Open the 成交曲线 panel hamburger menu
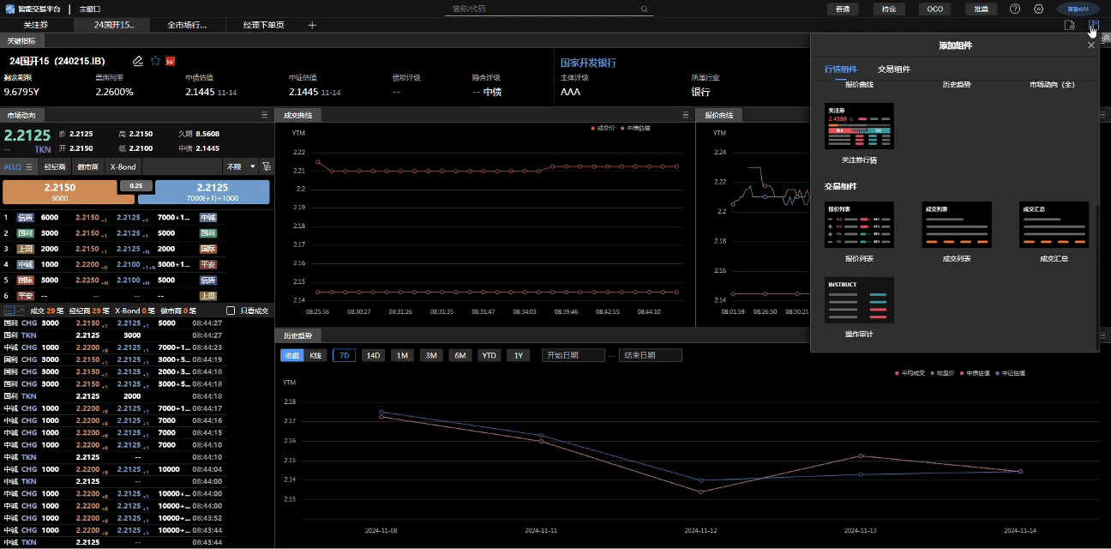 [686, 115]
